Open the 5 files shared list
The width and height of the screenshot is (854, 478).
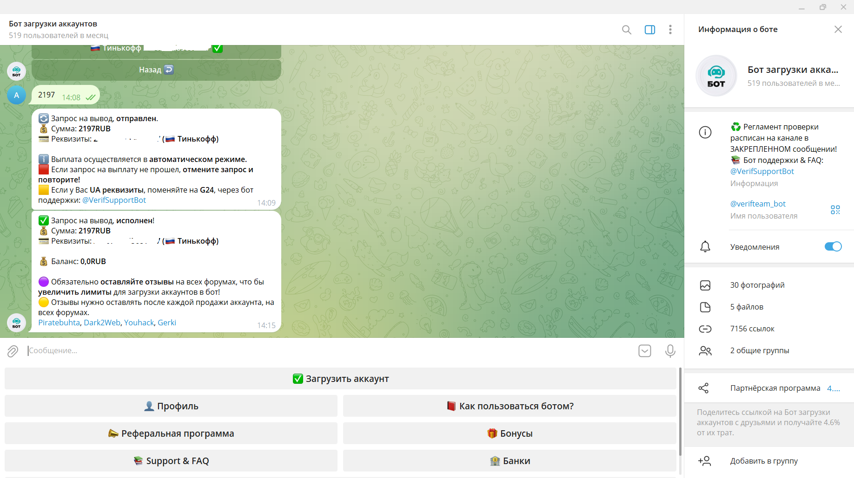pos(746,307)
